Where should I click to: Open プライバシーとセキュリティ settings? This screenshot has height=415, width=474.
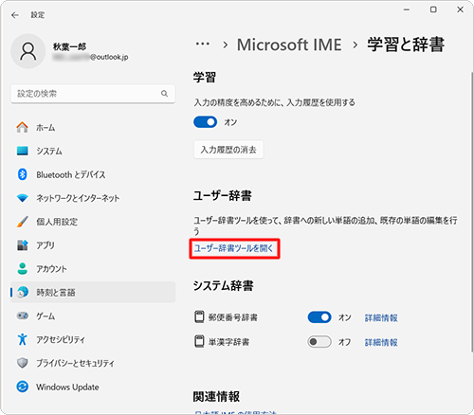[x=93, y=363]
